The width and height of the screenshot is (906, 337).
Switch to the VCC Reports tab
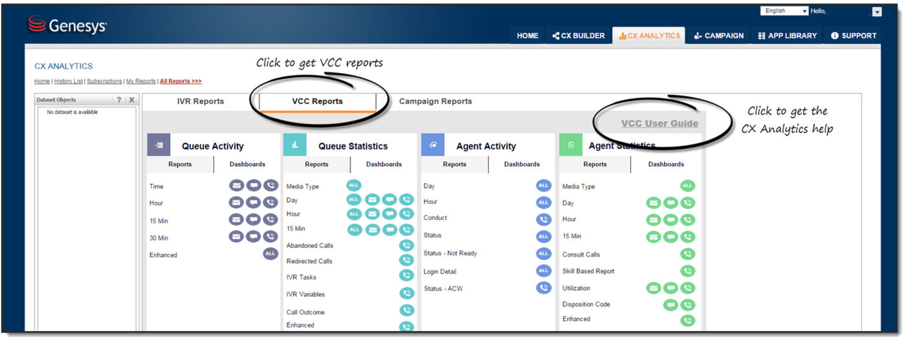click(x=318, y=101)
